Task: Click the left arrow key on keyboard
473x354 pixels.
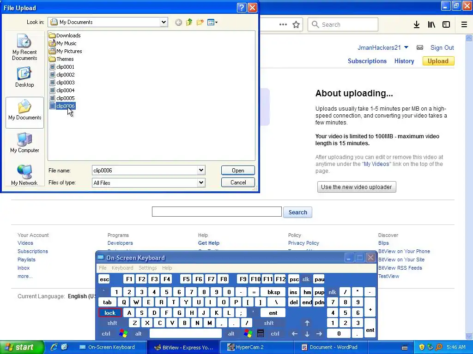Action: click(295, 334)
